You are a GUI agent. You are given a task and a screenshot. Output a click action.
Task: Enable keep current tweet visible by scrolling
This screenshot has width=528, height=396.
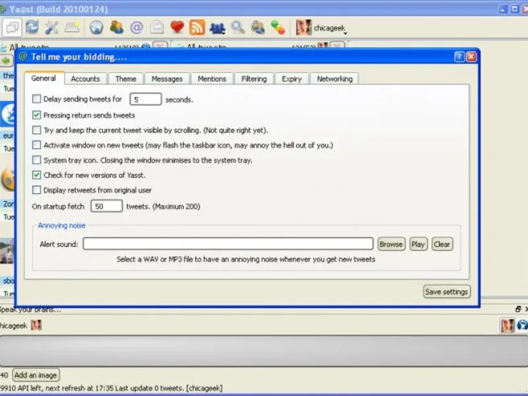tap(37, 130)
